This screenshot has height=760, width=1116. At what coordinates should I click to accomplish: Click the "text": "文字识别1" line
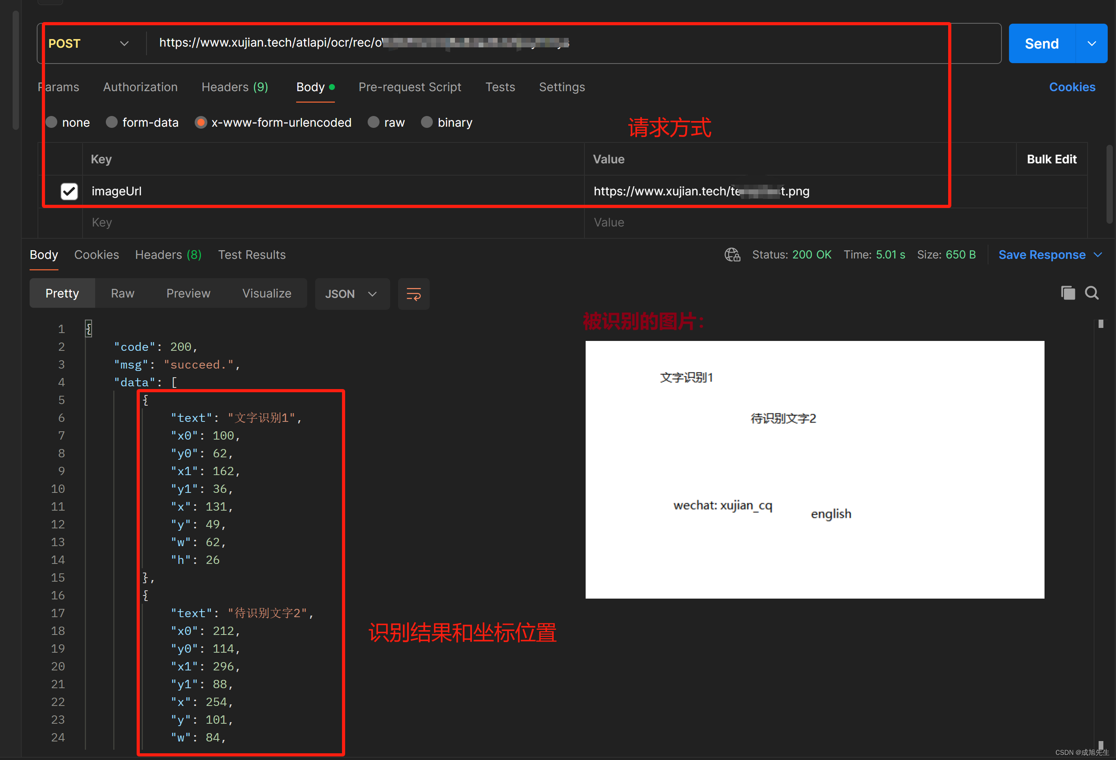(x=236, y=418)
